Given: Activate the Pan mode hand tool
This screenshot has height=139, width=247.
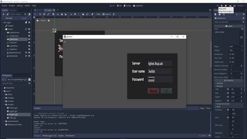Looking at the screenshot, I should [x=62, y=14].
